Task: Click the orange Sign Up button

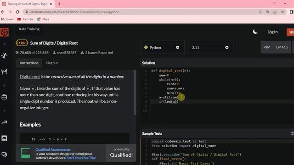Action: 290,32
